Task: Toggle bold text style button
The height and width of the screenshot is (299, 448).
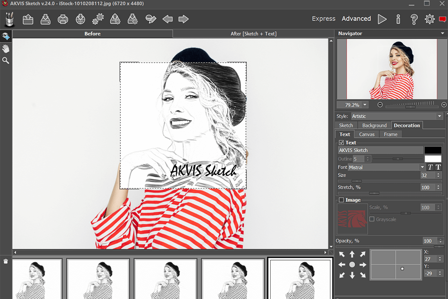Action: click(x=438, y=167)
